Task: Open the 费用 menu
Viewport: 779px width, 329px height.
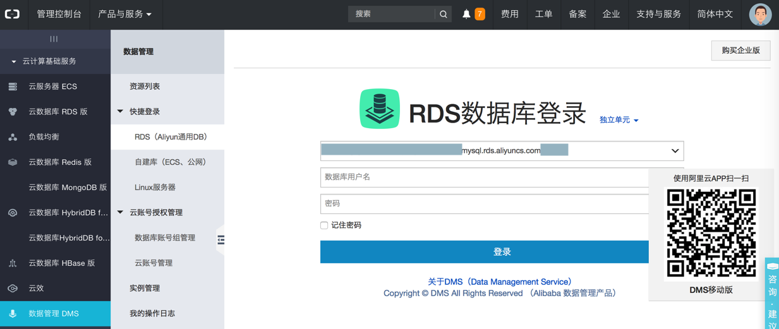Action: [x=509, y=14]
